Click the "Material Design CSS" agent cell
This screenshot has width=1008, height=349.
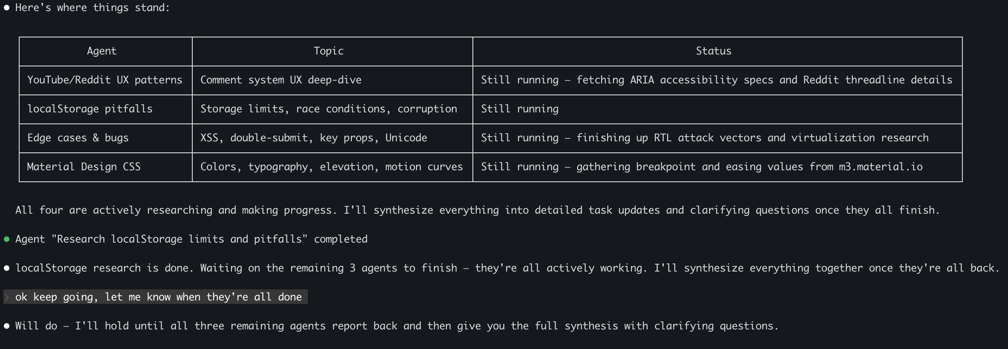coord(84,167)
